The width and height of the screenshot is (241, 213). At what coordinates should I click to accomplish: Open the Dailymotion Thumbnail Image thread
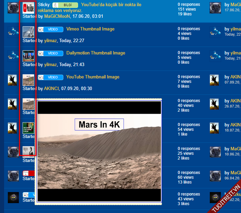point(96,53)
